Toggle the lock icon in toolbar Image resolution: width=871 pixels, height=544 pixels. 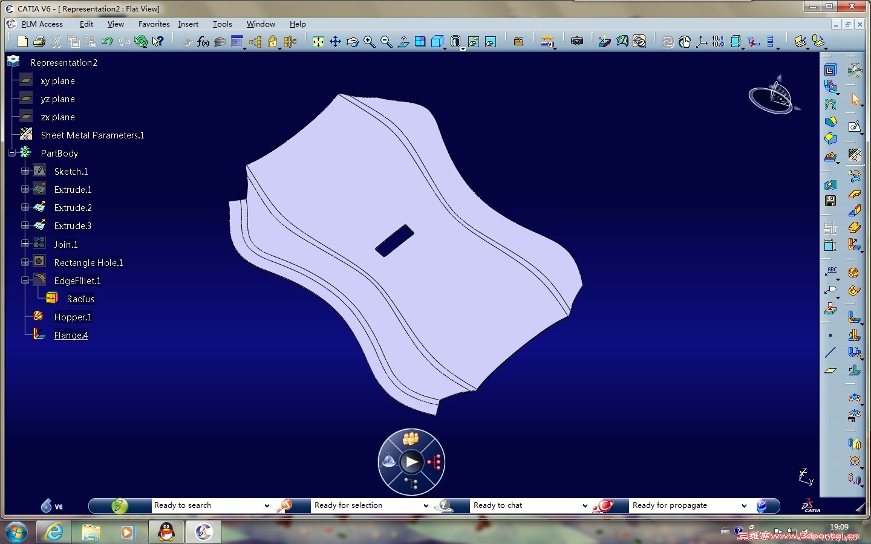(272, 41)
